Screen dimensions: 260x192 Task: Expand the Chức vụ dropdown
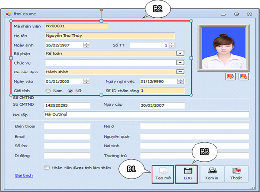(180, 63)
